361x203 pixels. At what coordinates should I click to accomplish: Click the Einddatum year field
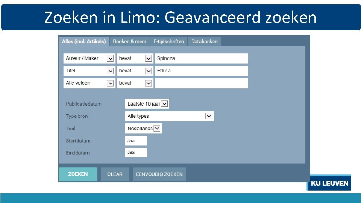click(136, 152)
